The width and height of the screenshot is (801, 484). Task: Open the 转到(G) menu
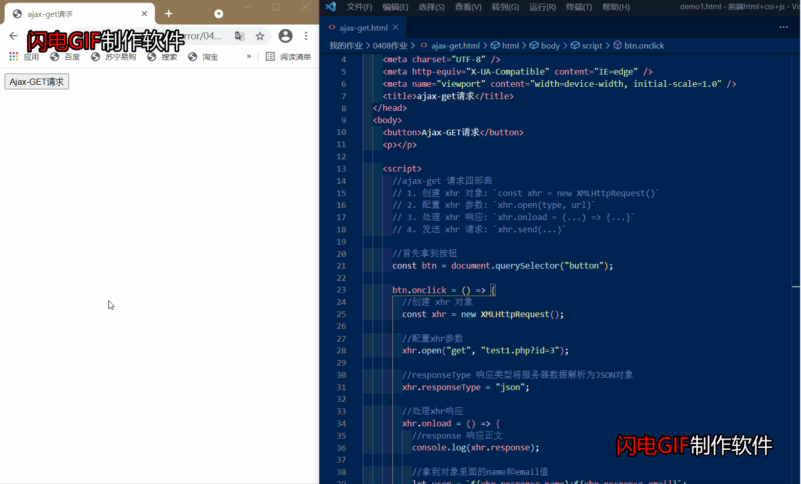505,7
